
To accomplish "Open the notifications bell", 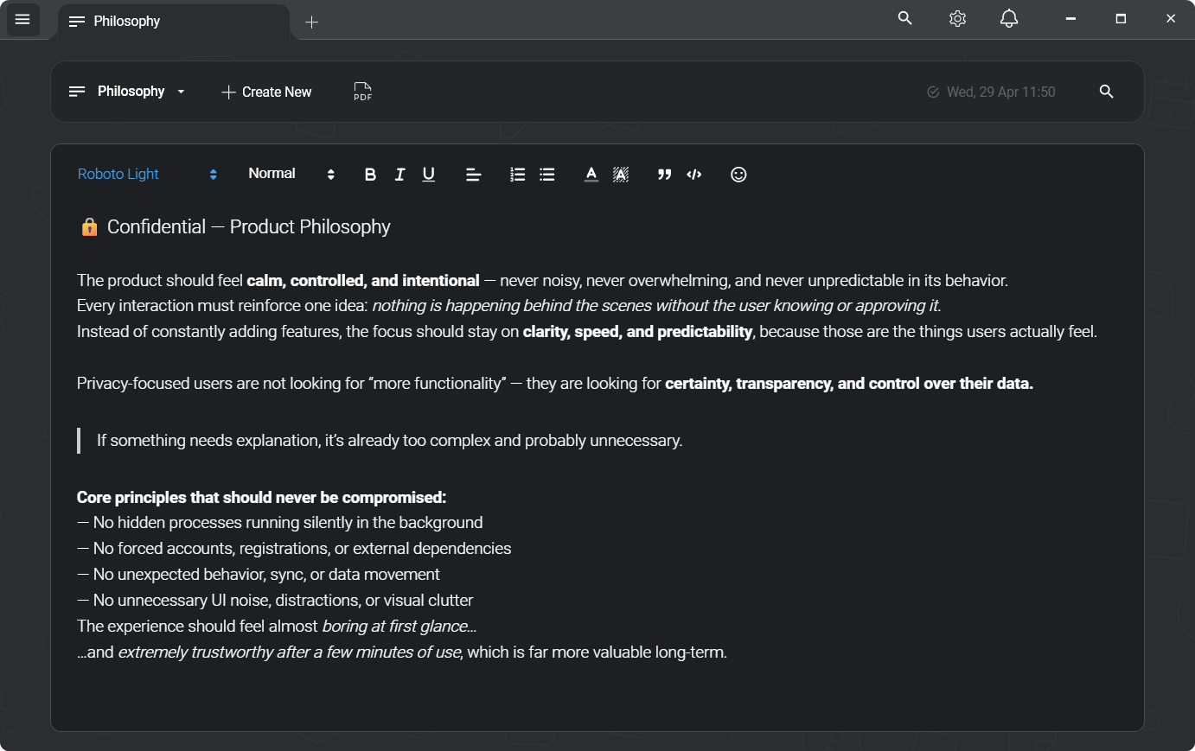I will click(x=1008, y=19).
